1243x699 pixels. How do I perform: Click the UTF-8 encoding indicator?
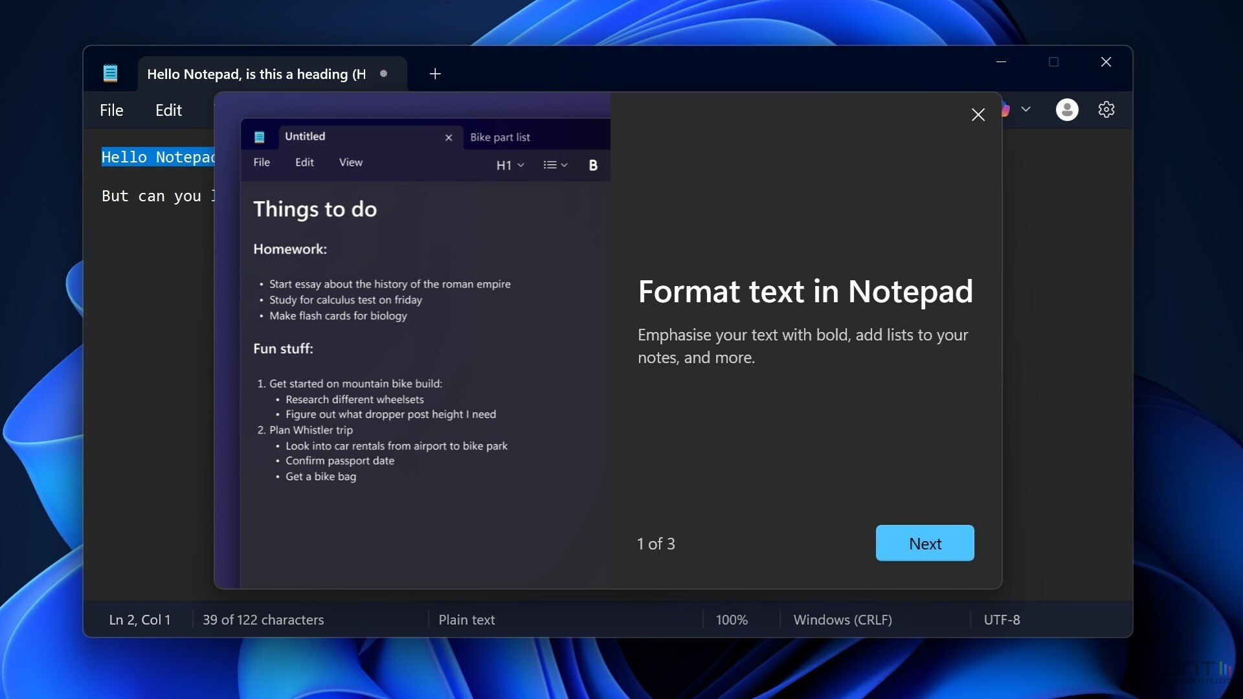pos(1002,619)
